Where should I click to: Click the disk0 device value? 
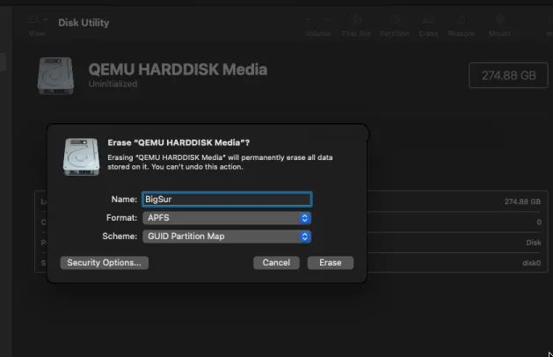click(x=532, y=263)
